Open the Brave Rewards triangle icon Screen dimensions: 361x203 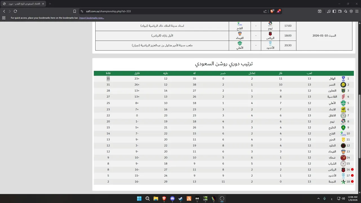click(279, 11)
